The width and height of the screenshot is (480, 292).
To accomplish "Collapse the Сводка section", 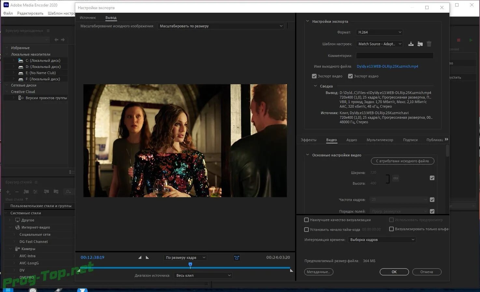I will pyautogui.click(x=315, y=86).
